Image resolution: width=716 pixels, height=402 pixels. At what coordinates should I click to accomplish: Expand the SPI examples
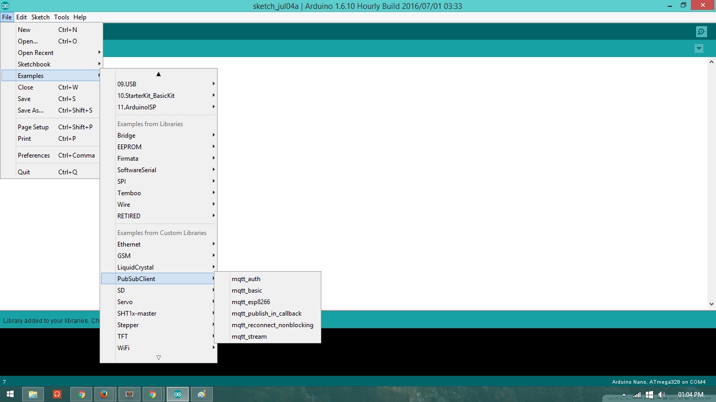159,182
